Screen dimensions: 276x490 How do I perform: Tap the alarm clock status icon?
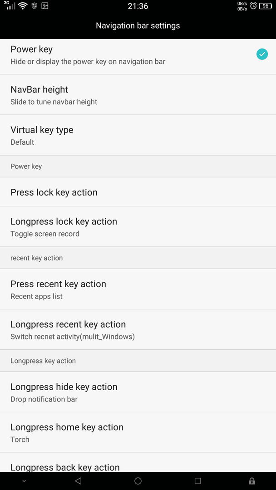[x=253, y=5]
